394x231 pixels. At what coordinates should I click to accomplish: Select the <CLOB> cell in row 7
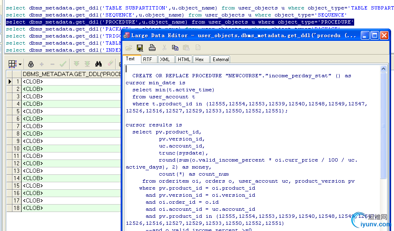click(x=71, y=126)
